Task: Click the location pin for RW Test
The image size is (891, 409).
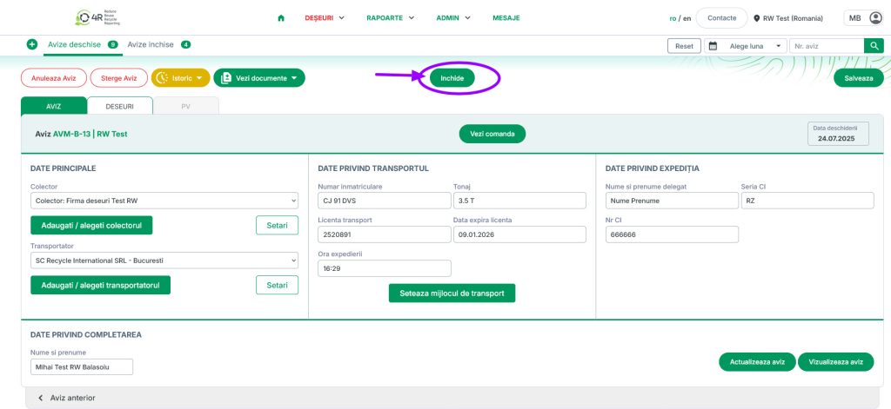Action: [x=757, y=18]
